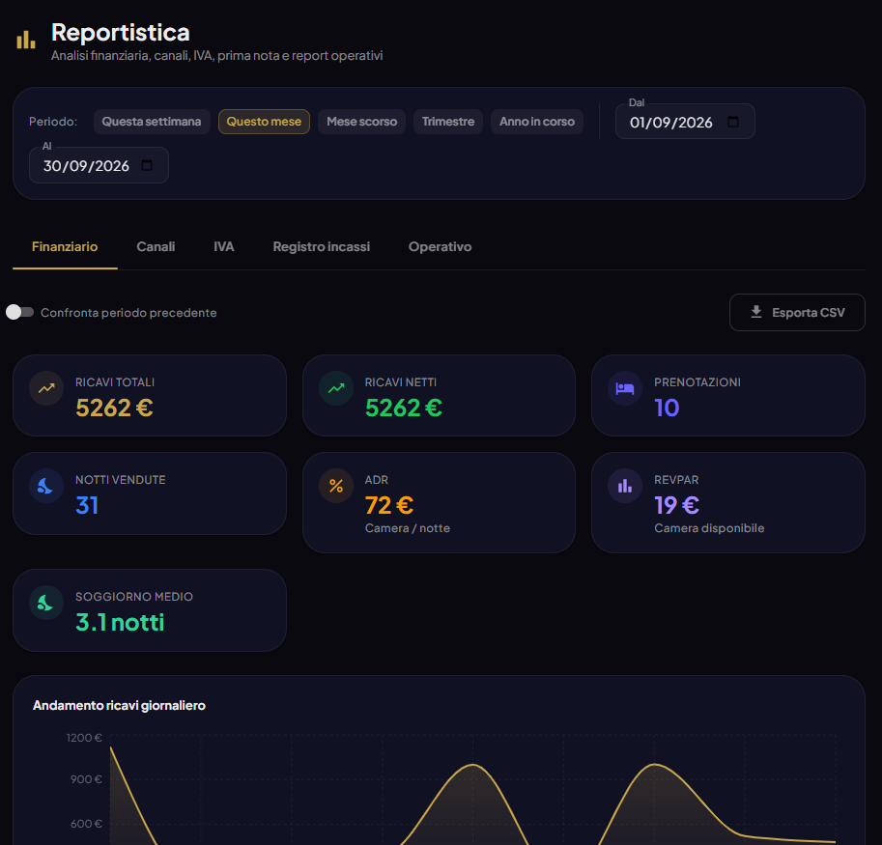
Task: Click the download icon in Esporta CSV
Action: 756,312
